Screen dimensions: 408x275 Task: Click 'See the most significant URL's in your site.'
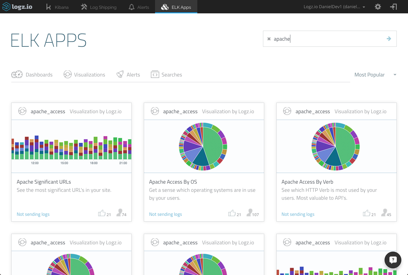tap(64, 190)
